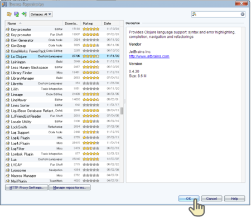Select the Libretto plugin name
The height and width of the screenshot is (217, 251).
(x=17, y=84)
